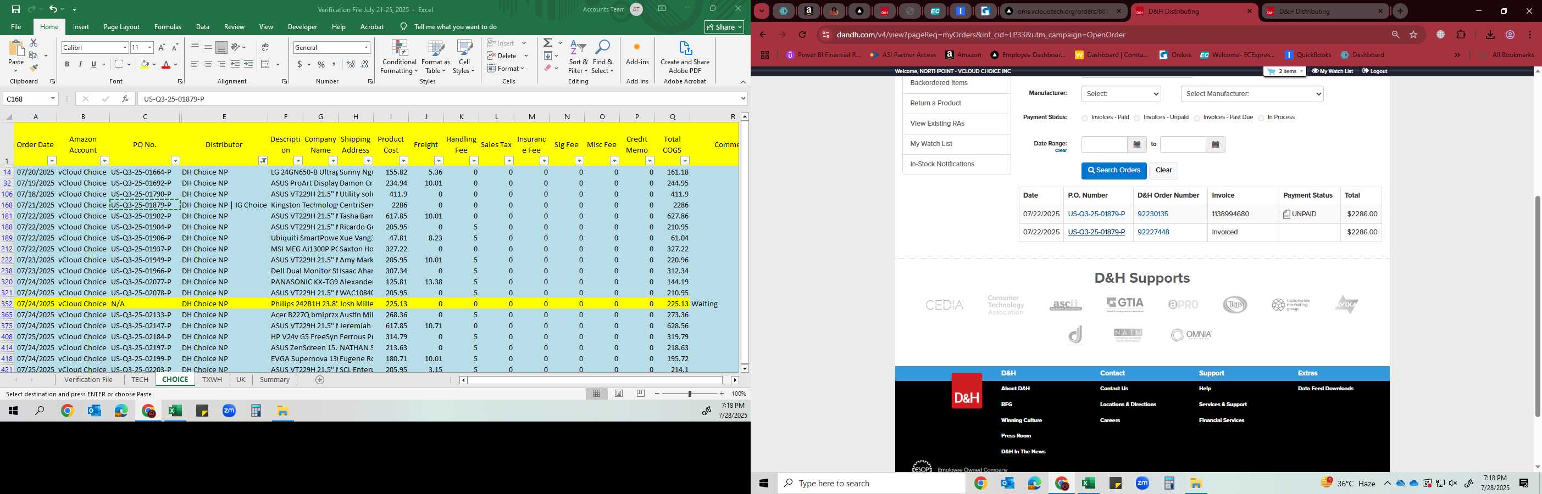Apply Comma Style number format

click(334, 64)
